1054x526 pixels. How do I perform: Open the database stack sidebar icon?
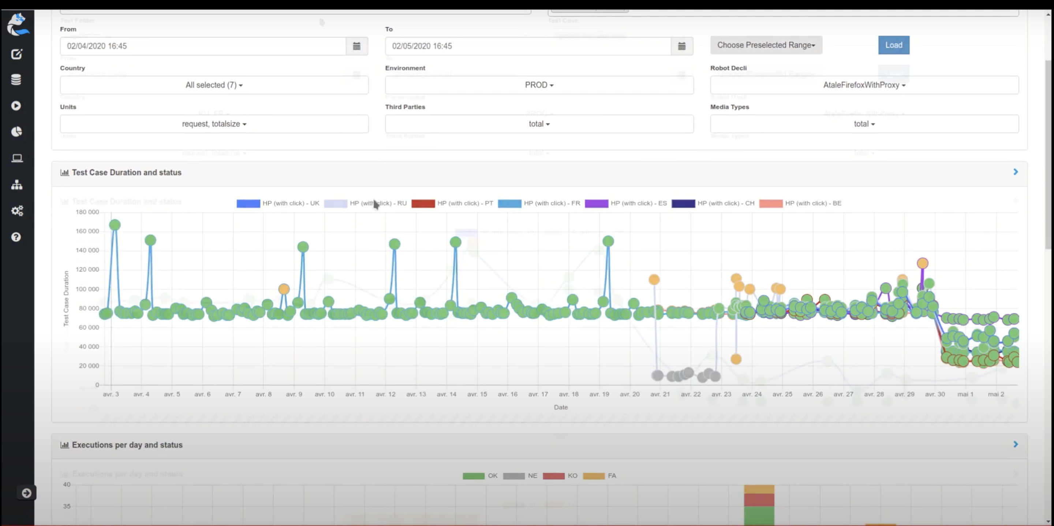(x=16, y=80)
